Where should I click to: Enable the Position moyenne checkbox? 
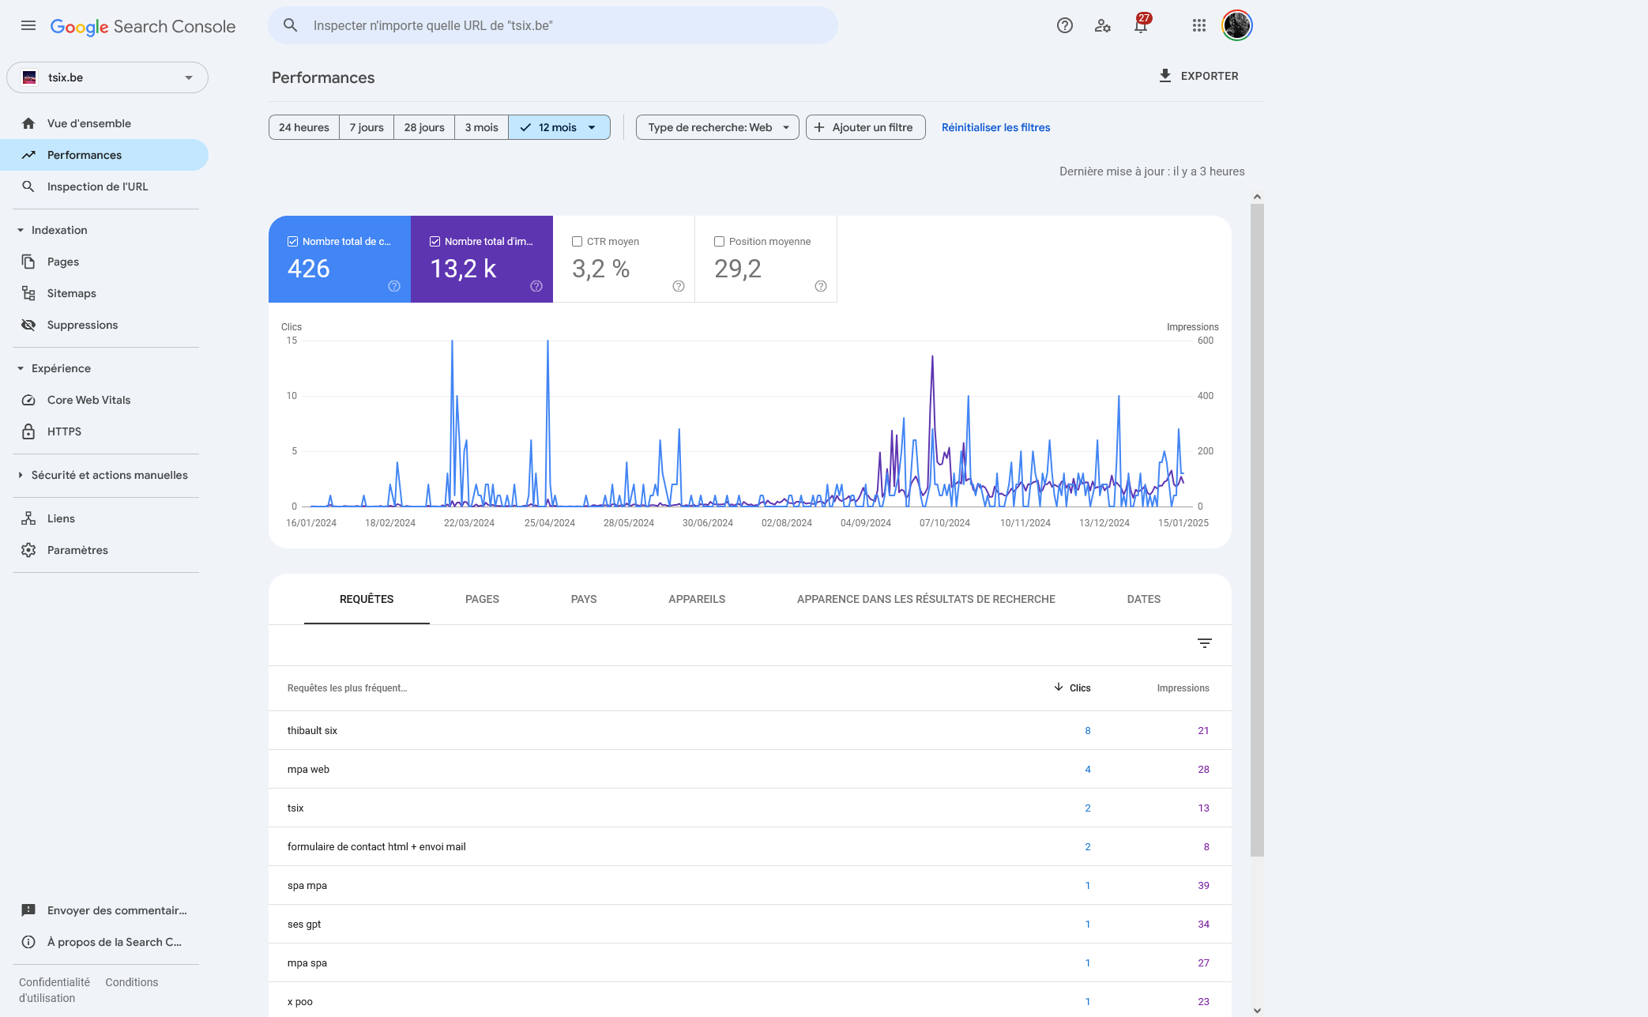coord(719,242)
